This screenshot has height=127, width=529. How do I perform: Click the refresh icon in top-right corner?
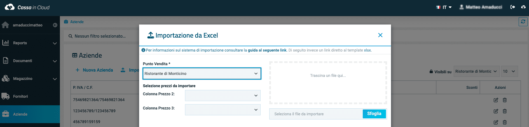(x=523, y=22)
